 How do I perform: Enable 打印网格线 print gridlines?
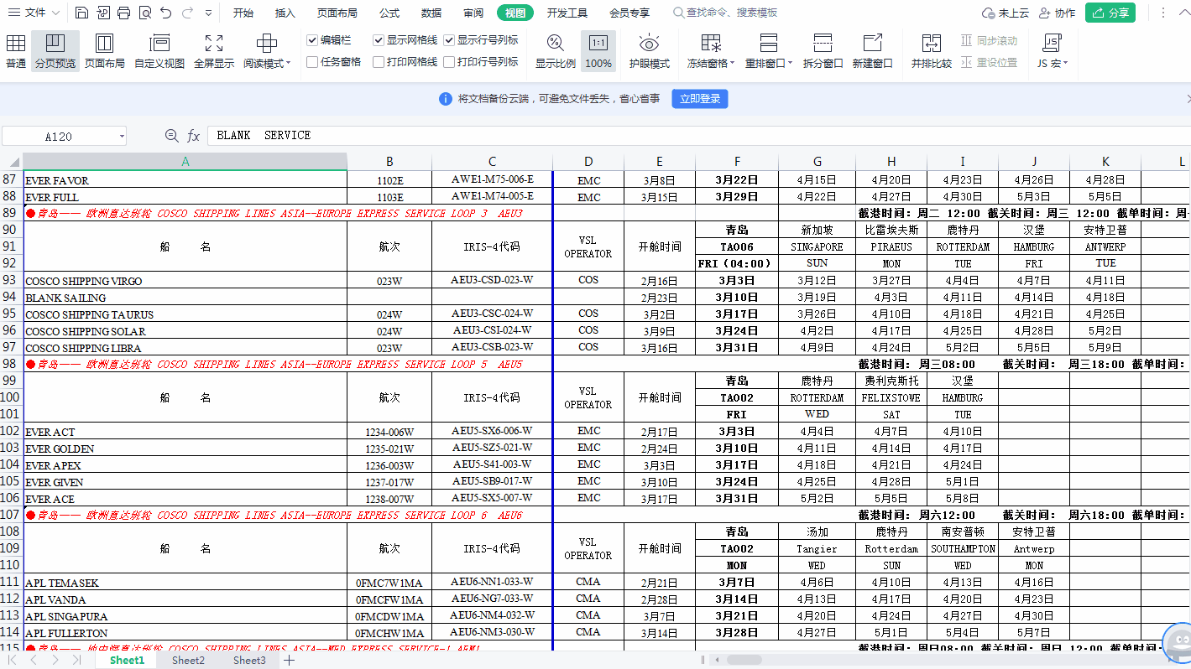coord(379,61)
